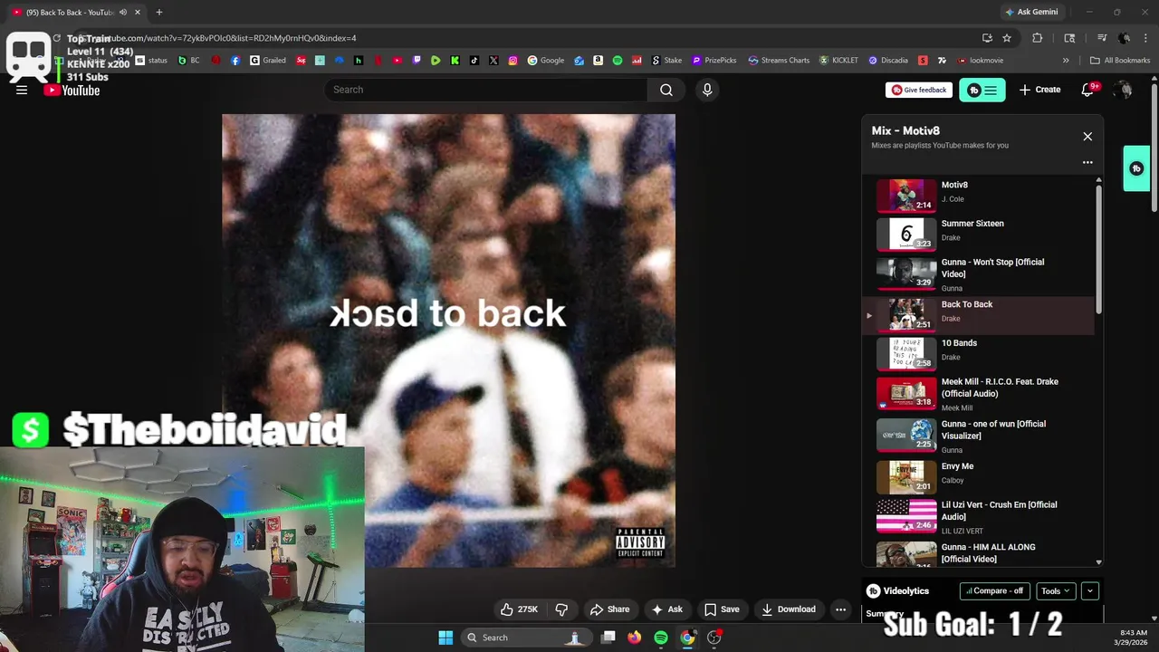Open the PrizePicks bookmark
Screen dimensions: 1159x652
pyautogui.click(x=714, y=61)
